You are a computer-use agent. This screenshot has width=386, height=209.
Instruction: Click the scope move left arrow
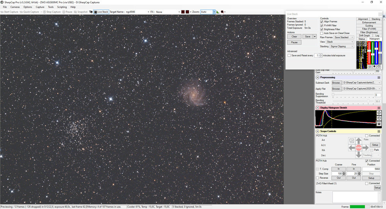point(352,148)
